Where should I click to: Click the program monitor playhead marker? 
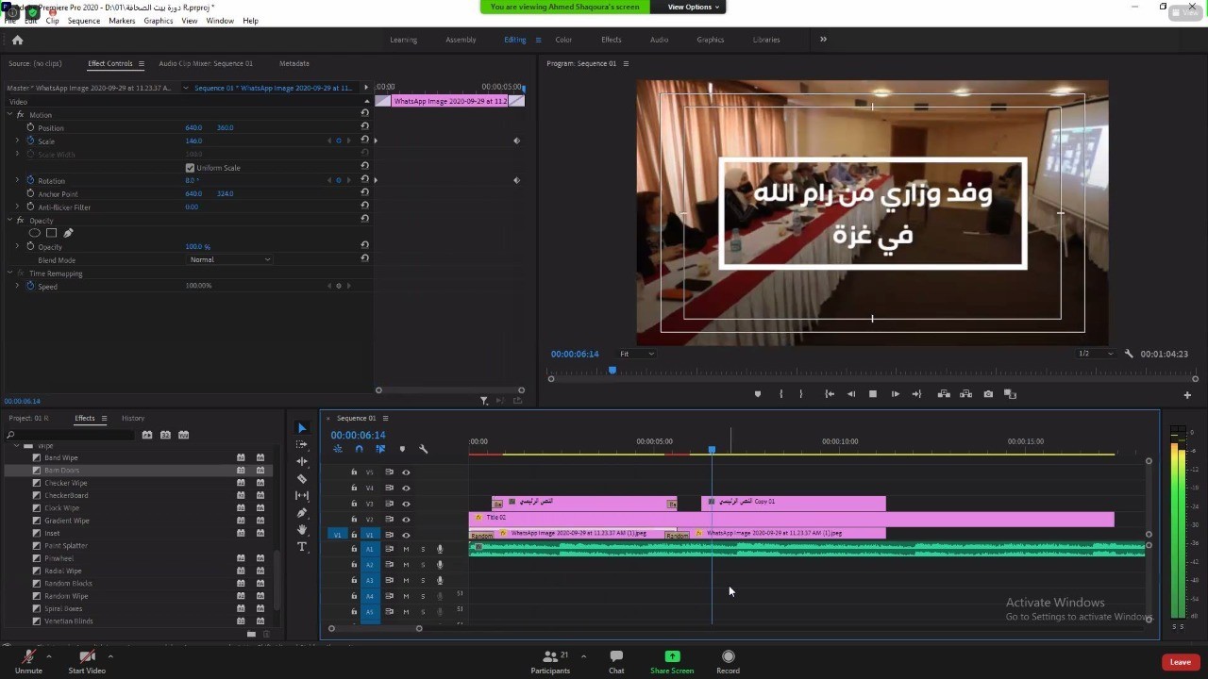coord(612,370)
